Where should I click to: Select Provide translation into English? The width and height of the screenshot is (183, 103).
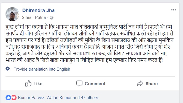point(42,69)
